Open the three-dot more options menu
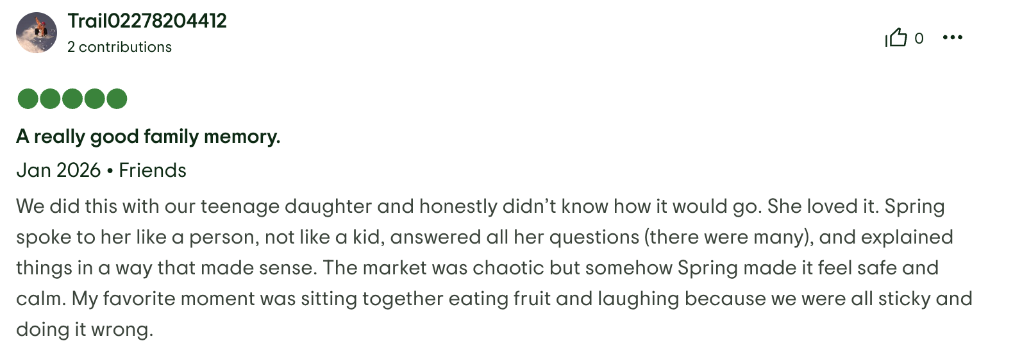The image size is (1013, 350). pyautogui.click(x=953, y=38)
